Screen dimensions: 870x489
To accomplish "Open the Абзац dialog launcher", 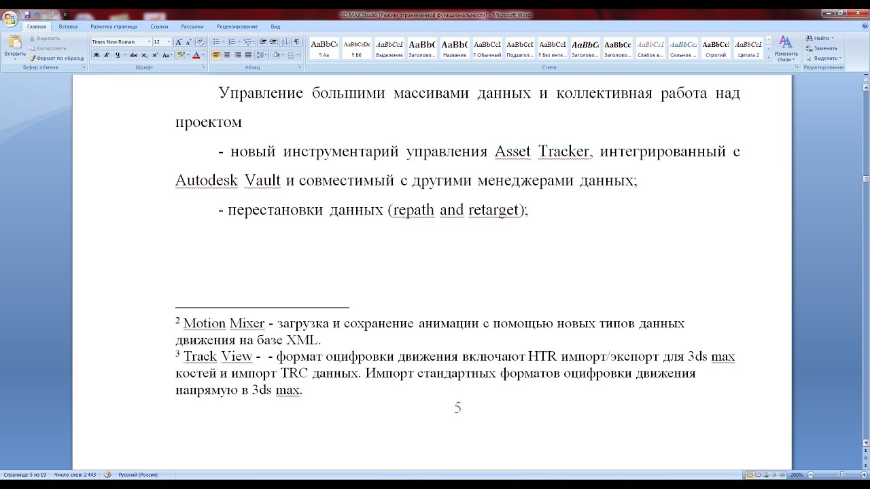I will pyautogui.click(x=300, y=67).
